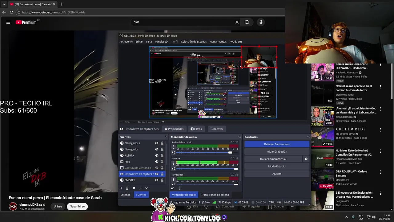
Task: Mute the Mic/Aux speaker
Action: pos(173,169)
